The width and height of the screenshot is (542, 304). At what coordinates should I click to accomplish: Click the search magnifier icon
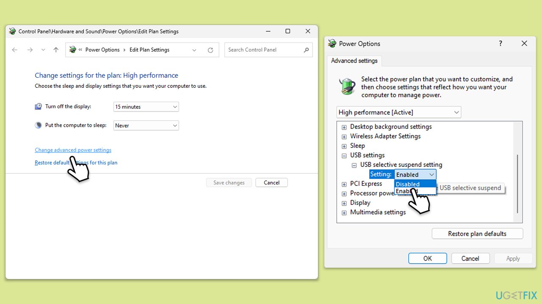pyautogui.click(x=306, y=50)
